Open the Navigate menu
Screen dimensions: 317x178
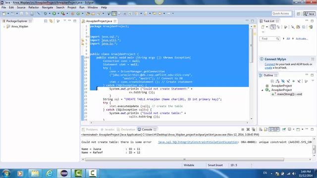[48, 7]
